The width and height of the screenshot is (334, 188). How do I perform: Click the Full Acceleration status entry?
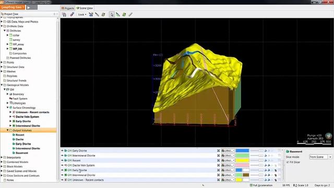[x=261, y=185]
